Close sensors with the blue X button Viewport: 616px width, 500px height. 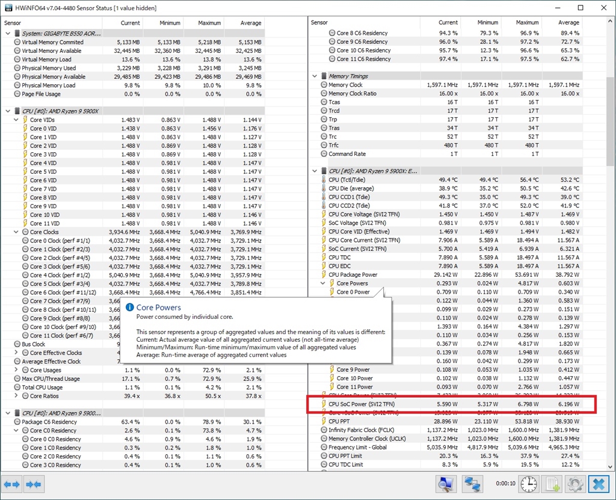597,484
